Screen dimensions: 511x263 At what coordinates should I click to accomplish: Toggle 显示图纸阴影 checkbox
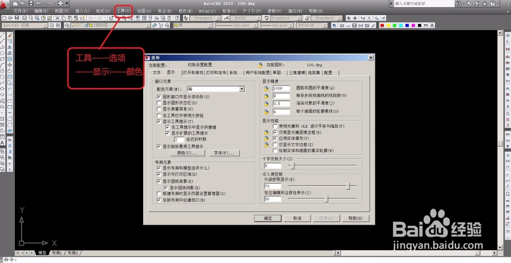point(166,188)
